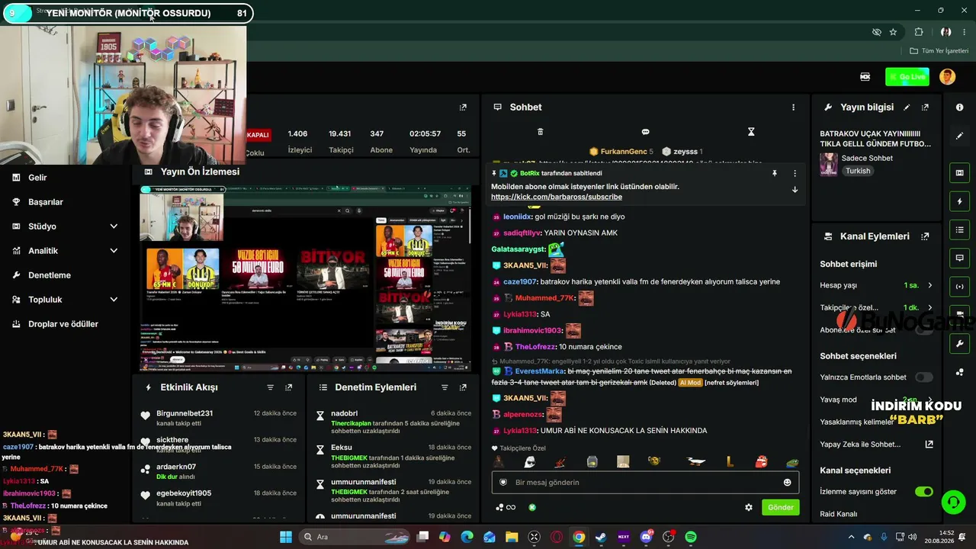Open Discord from the taskbar

[x=646, y=537]
